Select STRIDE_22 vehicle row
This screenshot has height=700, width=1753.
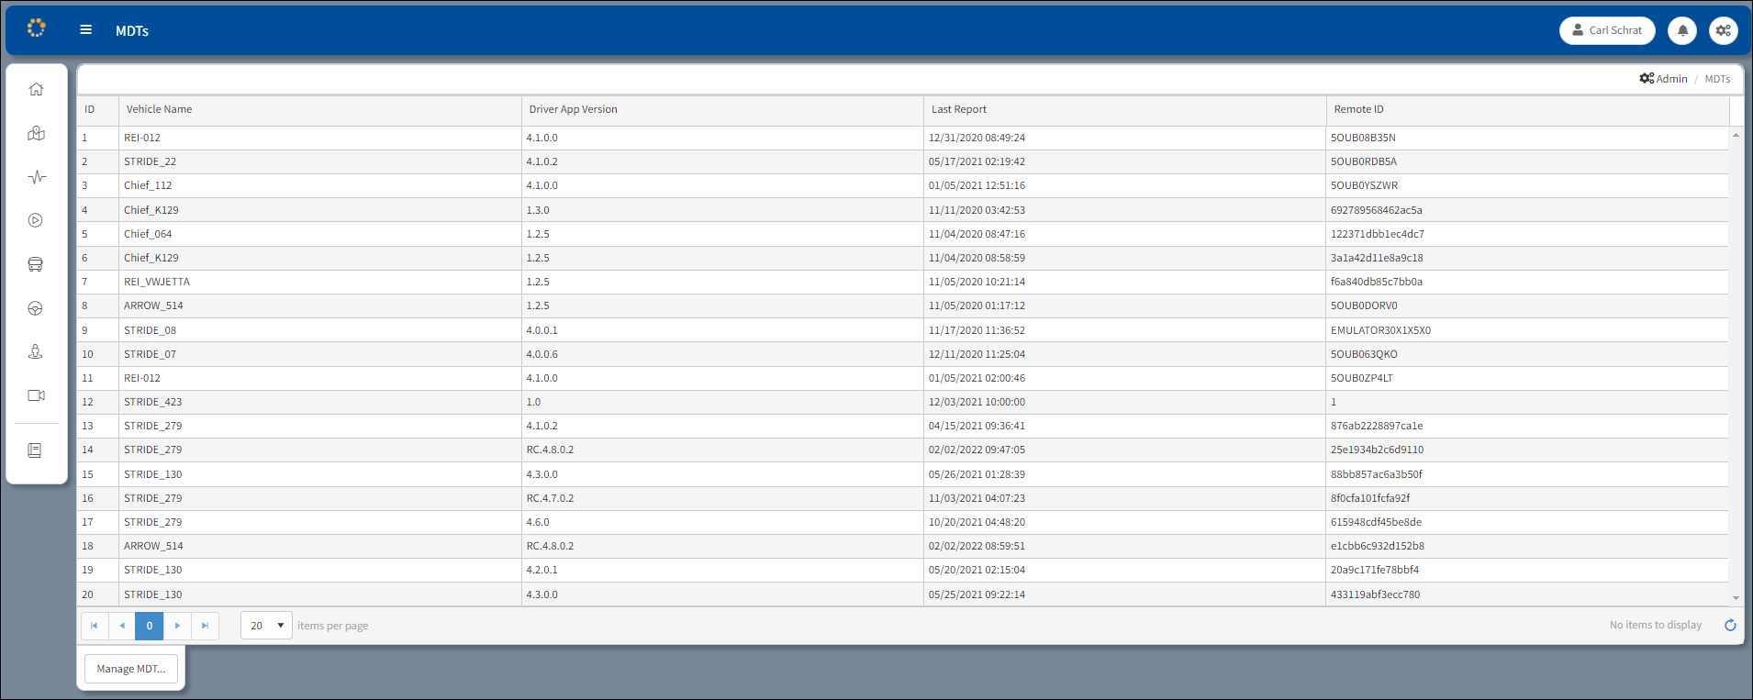click(x=903, y=161)
